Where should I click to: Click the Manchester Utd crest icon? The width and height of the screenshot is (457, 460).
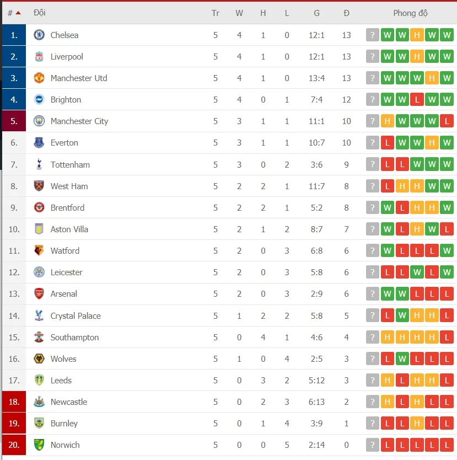[39, 78]
